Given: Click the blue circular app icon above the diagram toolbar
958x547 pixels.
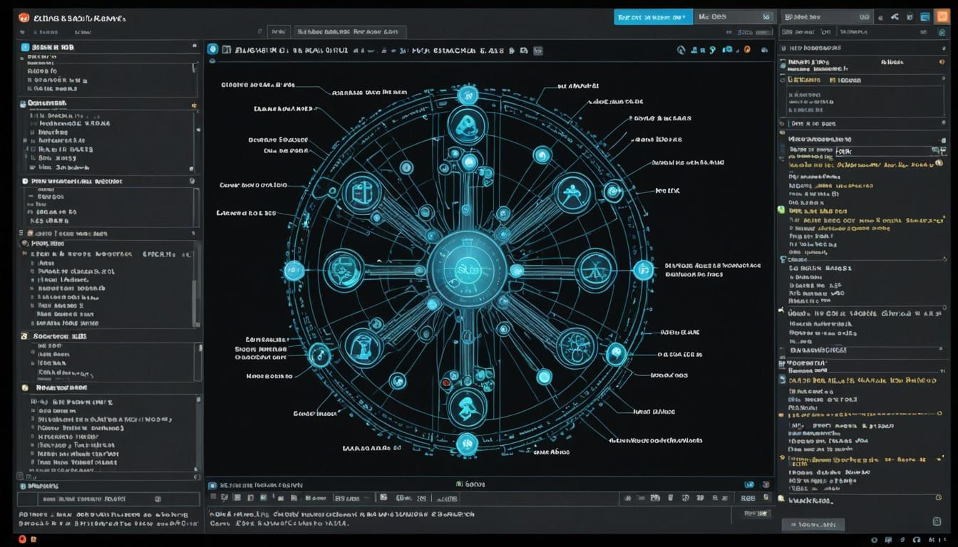Looking at the screenshot, I should click(213, 49).
